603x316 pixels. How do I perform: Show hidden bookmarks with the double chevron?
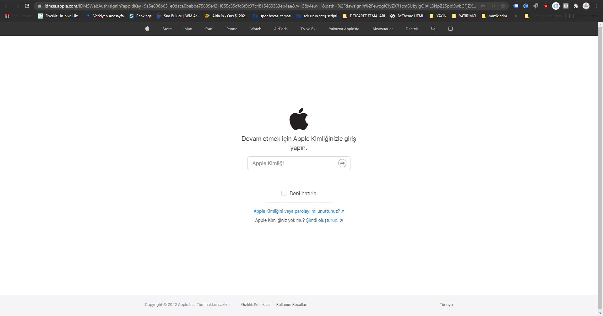click(516, 16)
